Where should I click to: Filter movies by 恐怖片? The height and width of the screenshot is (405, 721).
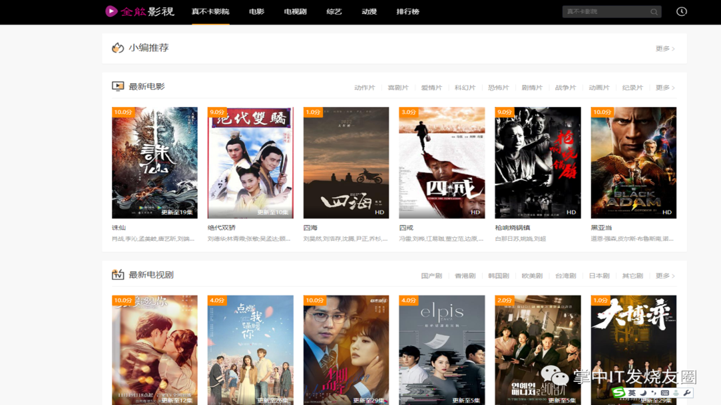499,88
